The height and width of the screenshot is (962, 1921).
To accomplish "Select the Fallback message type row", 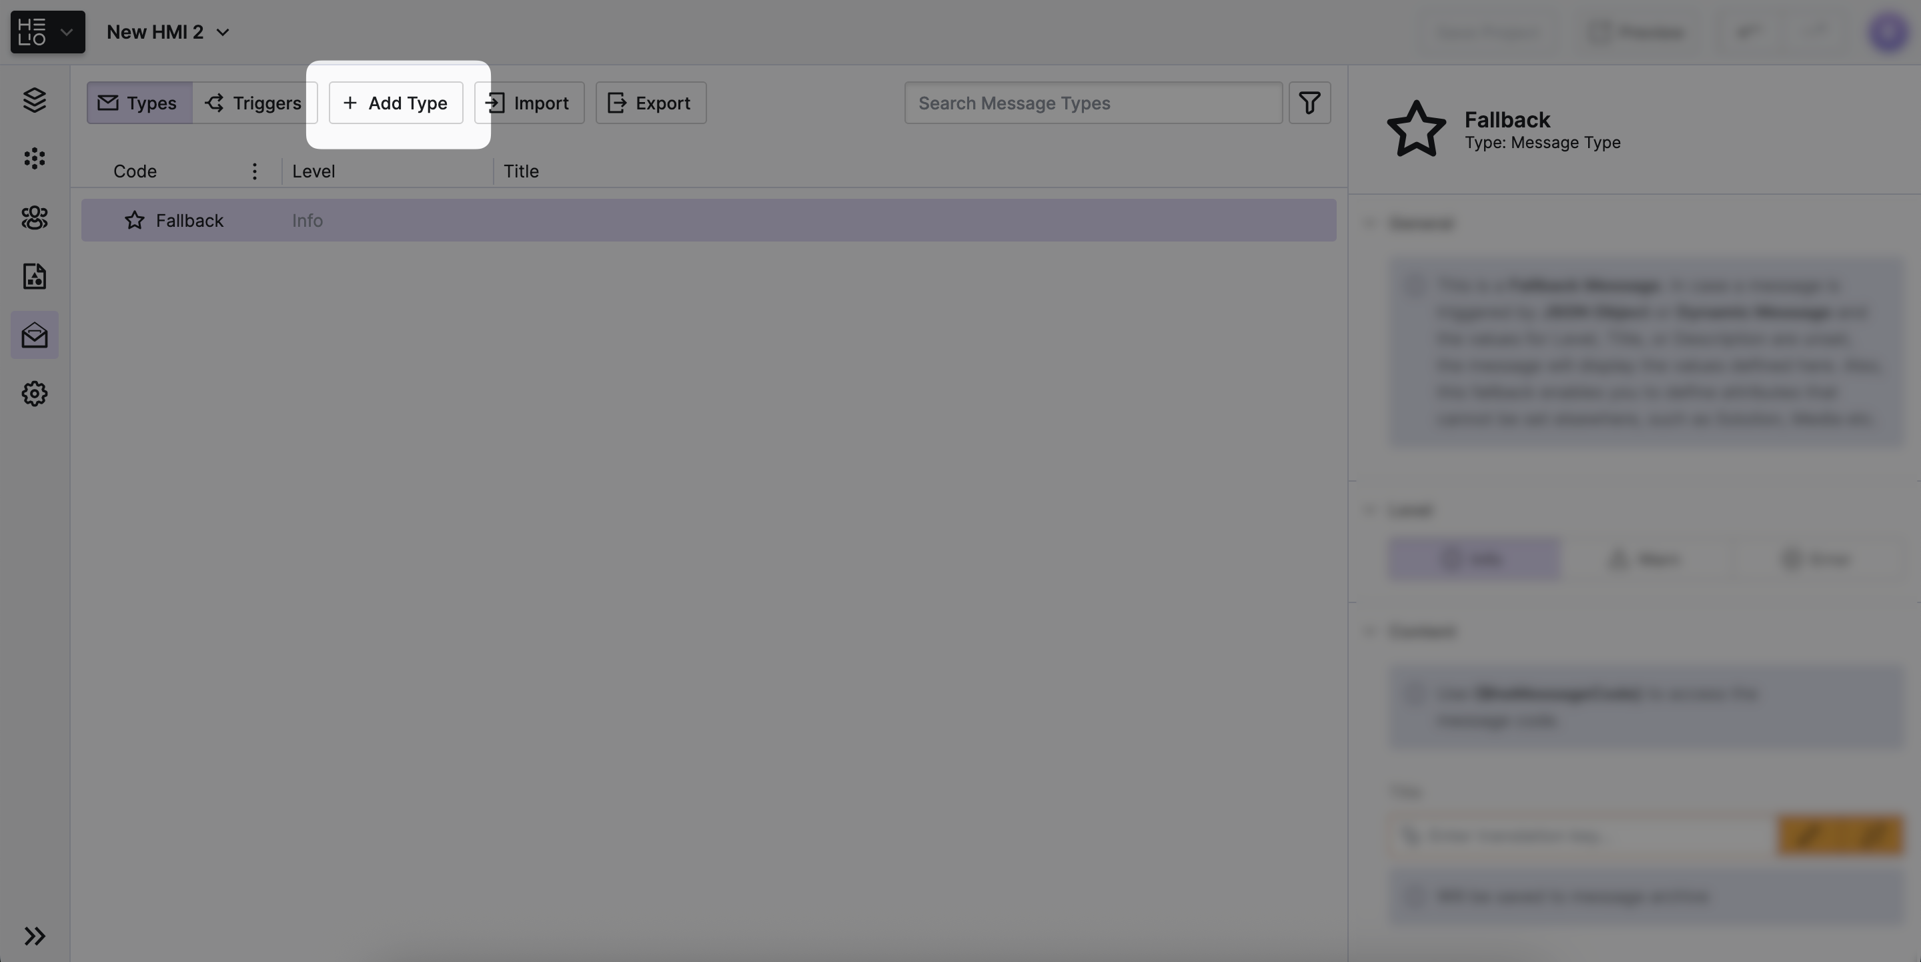I will pos(708,221).
